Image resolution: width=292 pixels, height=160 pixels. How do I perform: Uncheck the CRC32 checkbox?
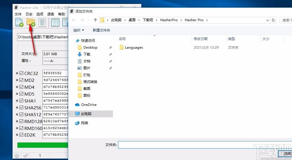click(x=21, y=73)
